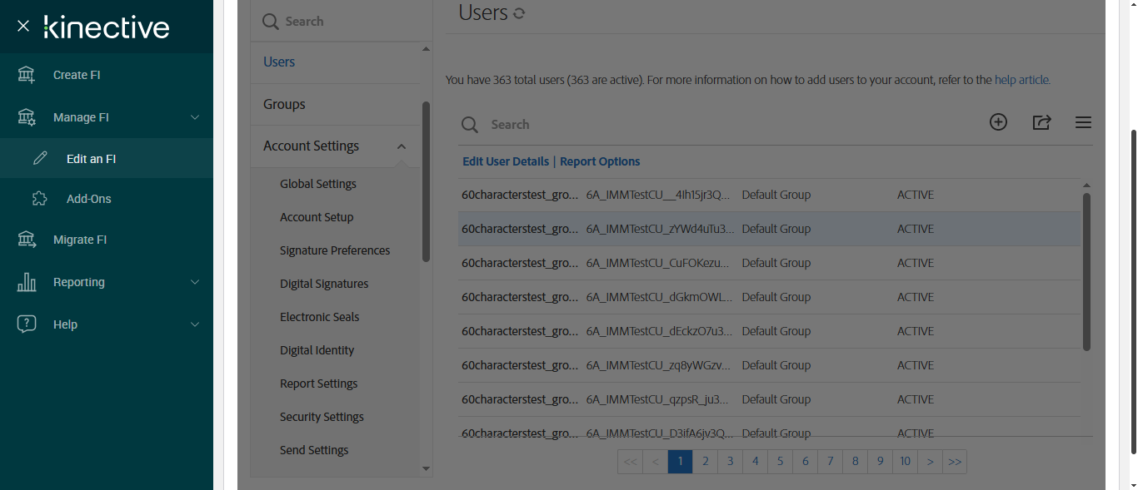Open the Groups section
1138x490 pixels.
pyautogui.click(x=284, y=104)
